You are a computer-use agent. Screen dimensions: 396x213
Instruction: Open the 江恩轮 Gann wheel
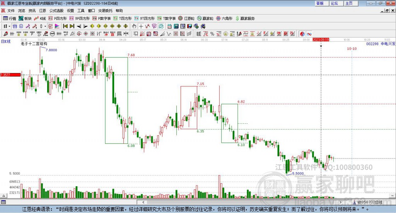tap(186, 19)
